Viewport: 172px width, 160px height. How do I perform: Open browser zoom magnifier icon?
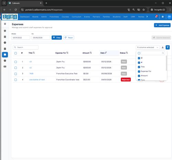tap(133, 10)
